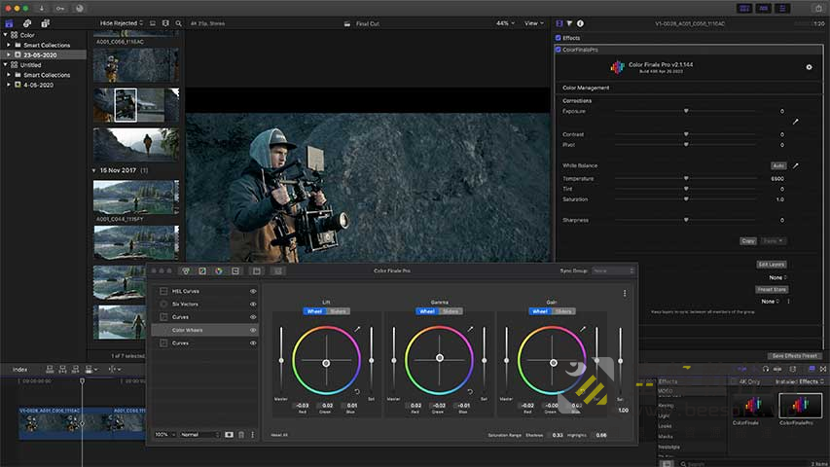Viewport: 830px width, 467px height.
Task: Click the Lift wheel eyedropper icon
Action: pyautogui.click(x=357, y=329)
